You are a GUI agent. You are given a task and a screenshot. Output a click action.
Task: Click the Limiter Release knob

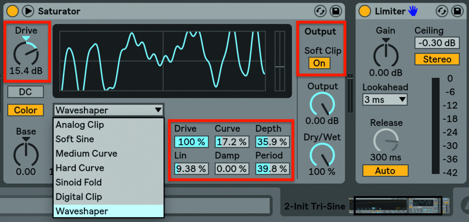tap(386, 141)
